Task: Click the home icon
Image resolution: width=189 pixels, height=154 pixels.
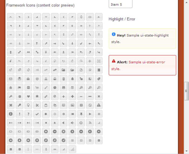Action: 11,87
